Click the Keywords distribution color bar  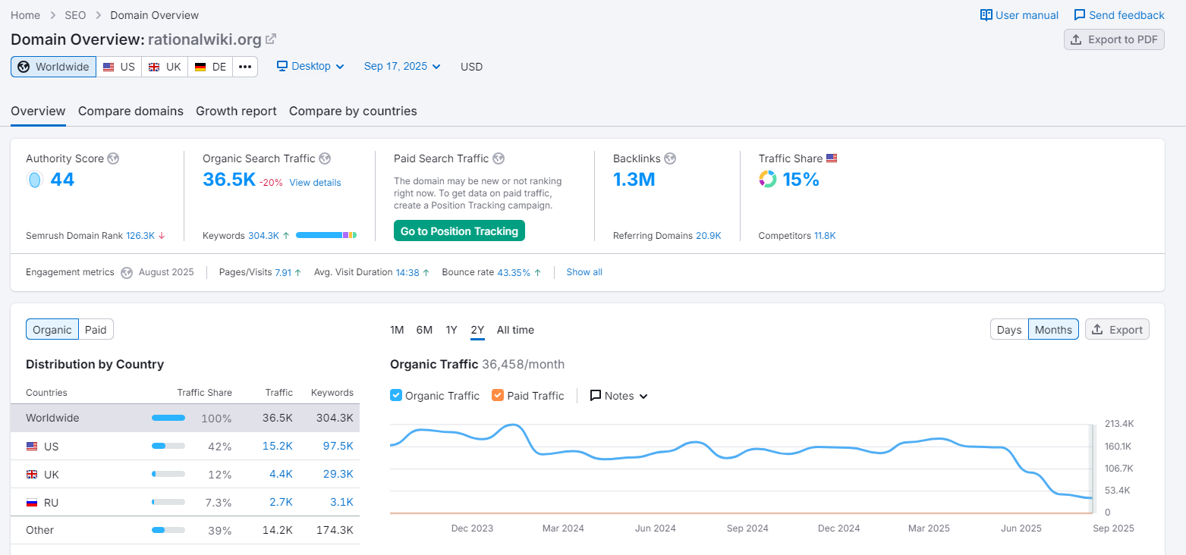(x=326, y=236)
